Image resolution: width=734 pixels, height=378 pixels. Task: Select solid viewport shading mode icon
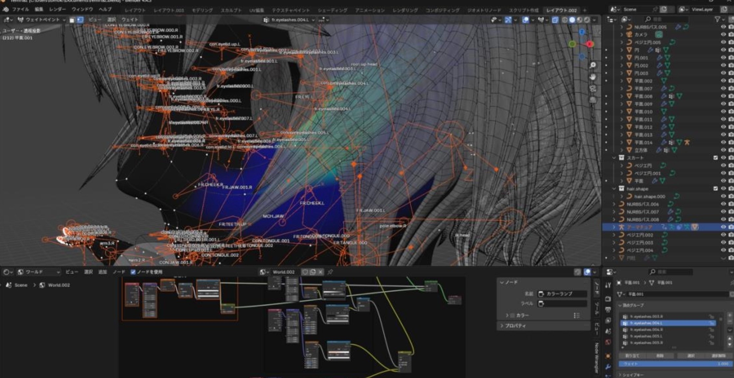click(x=572, y=20)
